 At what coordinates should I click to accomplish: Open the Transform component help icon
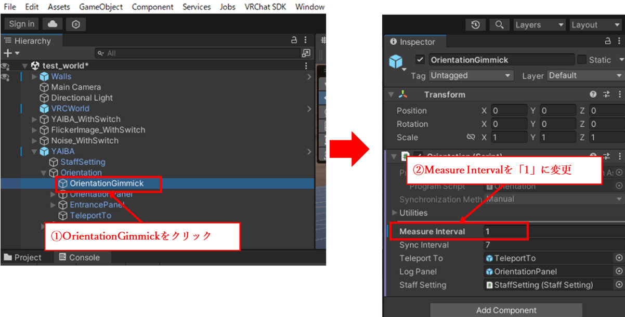pos(593,95)
